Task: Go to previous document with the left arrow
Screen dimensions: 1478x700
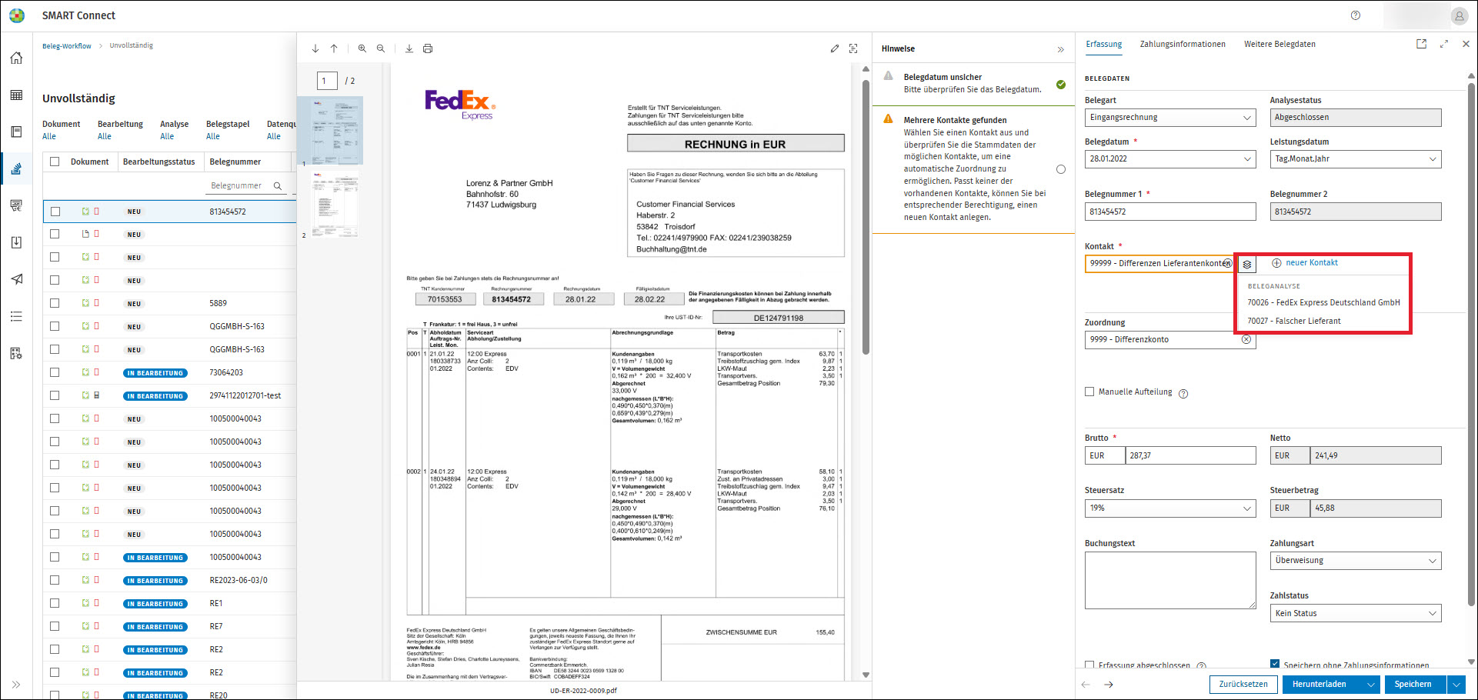Action: (1086, 685)
